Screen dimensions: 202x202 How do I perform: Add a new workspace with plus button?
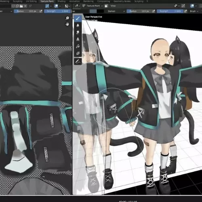[x=147, y=1]
